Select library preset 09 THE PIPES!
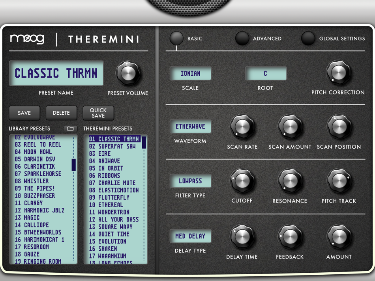The image size is (375, 281). pos(35,188)
